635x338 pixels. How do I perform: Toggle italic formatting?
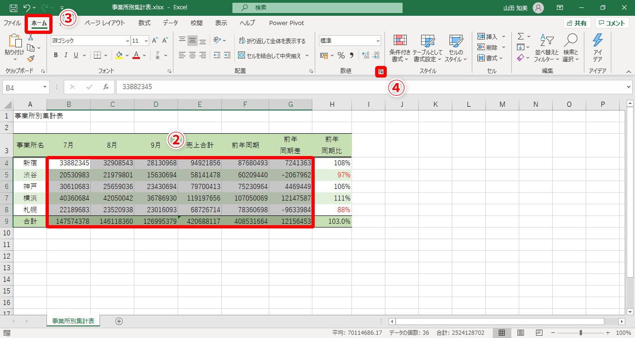point(66,55)
